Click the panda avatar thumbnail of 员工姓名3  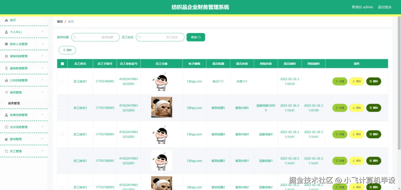coord(162,107)
